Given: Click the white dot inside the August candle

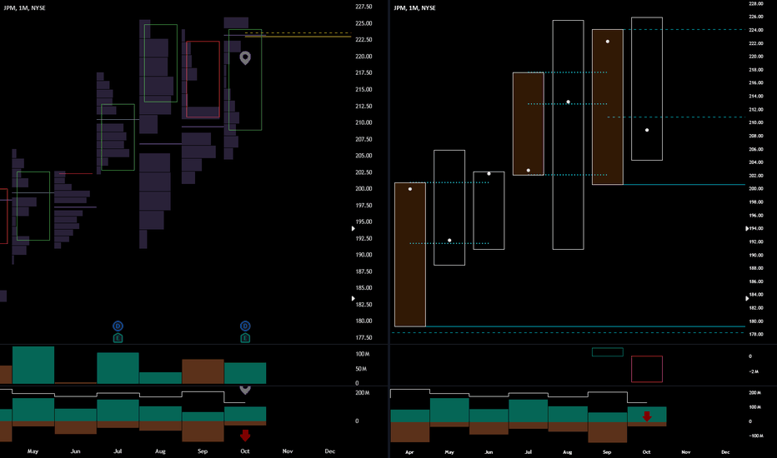Looking at the screenshot, I should [x=568, y=102].
